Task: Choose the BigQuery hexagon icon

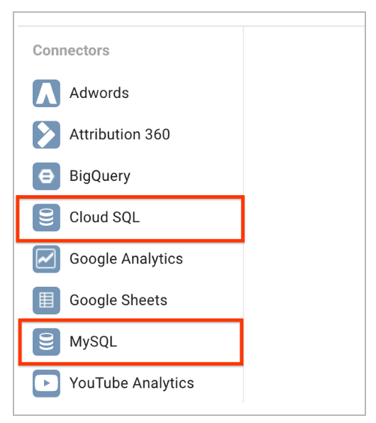Action: 46,176
